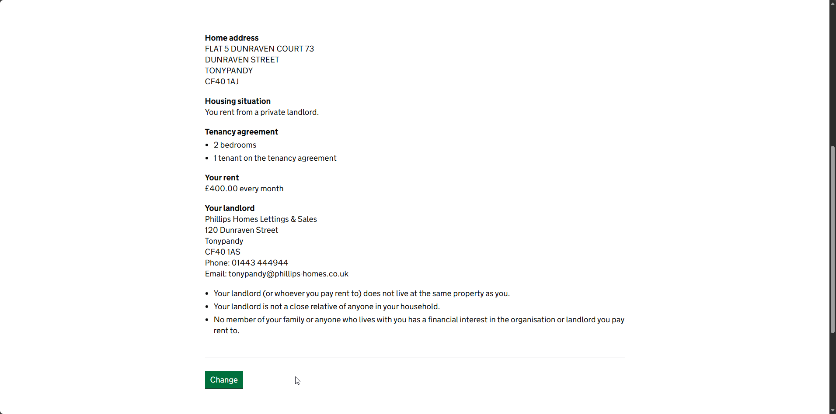Click the Phillips Homes Lettings & Sales name
The image size is (836, 414).
click(261, 219)
